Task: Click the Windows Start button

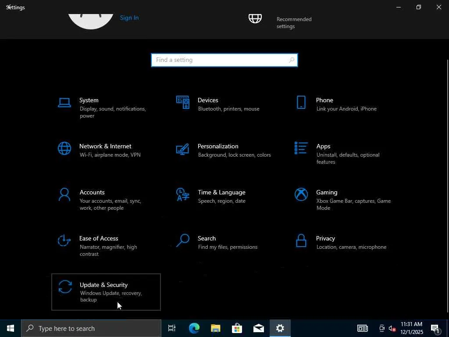Action: 11,328
